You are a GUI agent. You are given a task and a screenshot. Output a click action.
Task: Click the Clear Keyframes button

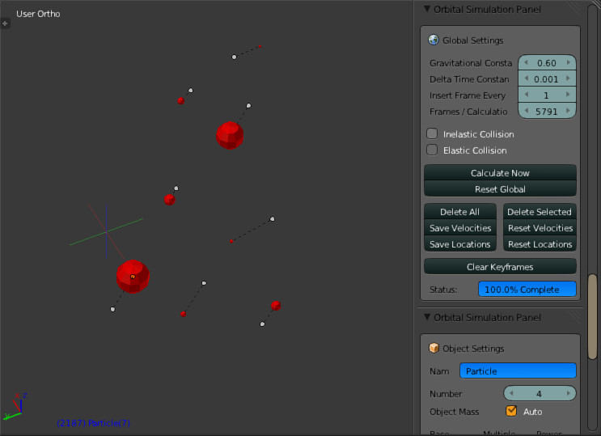pyautogui.click(x=500, y=266)
